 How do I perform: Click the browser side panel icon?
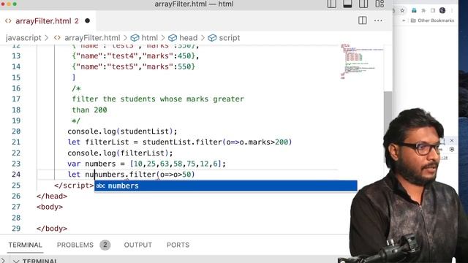click(x=433, y=10)
